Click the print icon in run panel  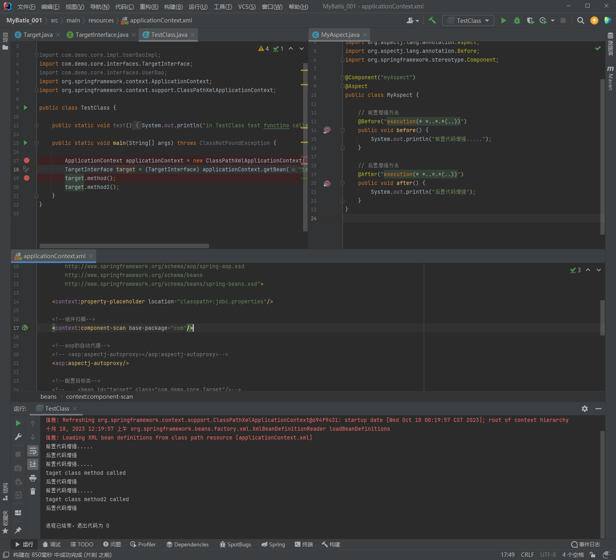[33, 478]
